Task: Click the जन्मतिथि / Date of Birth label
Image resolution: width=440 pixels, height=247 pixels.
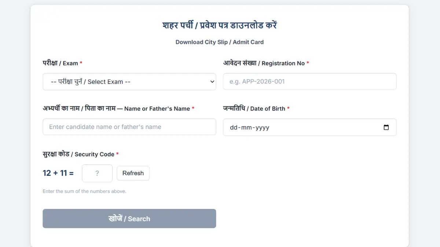Action: point(255,108)
